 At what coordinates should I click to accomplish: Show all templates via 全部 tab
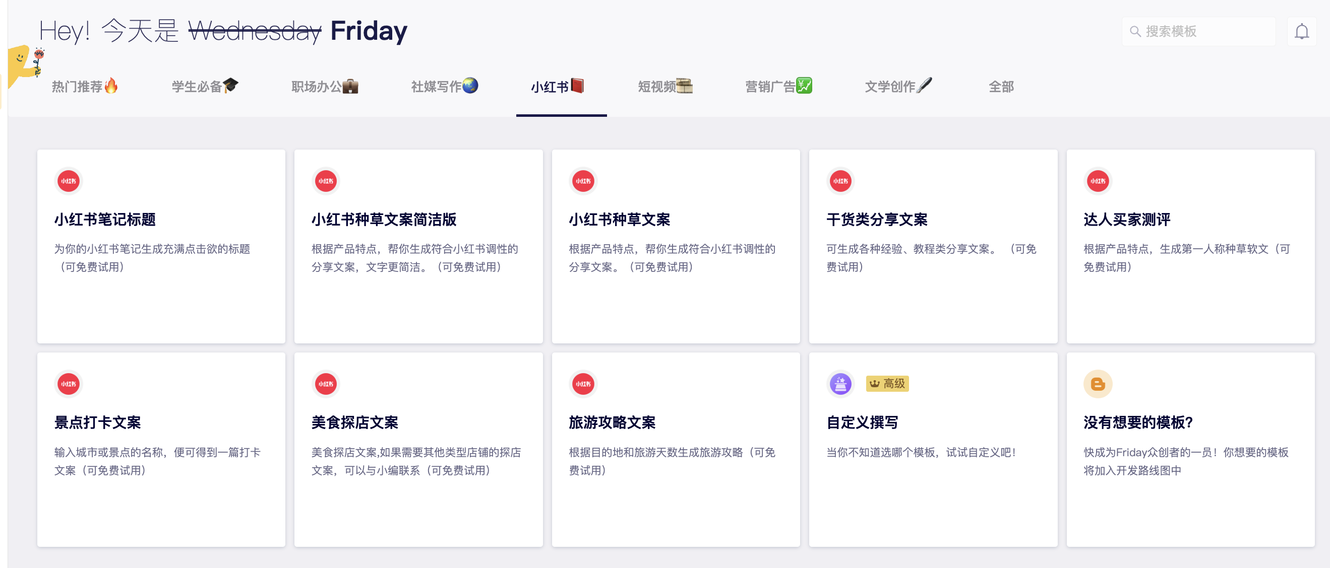click(x=1001, y=87)
